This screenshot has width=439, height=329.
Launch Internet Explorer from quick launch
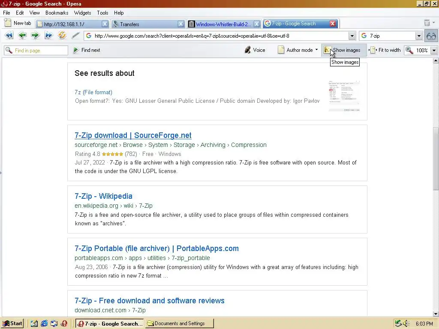(x=44, y=323)
